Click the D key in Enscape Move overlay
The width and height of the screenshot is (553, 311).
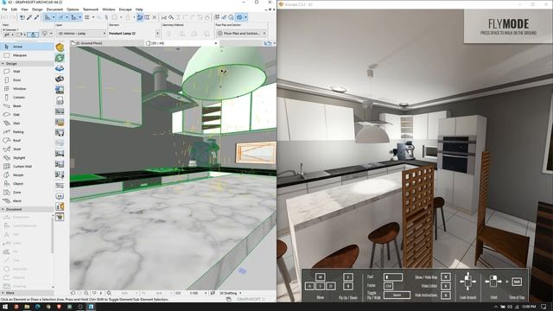pos(330,286)
